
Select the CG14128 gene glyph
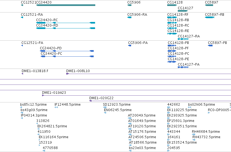[172, 5]
